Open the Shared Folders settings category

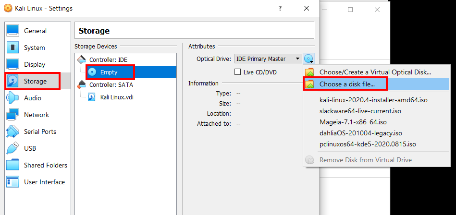point(38,165)
